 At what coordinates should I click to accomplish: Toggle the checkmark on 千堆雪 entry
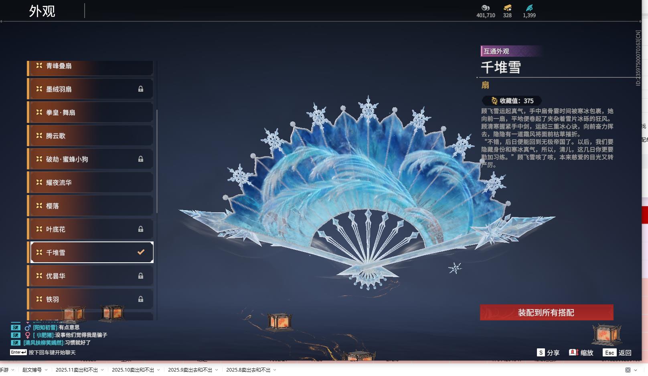coord(141,252)
